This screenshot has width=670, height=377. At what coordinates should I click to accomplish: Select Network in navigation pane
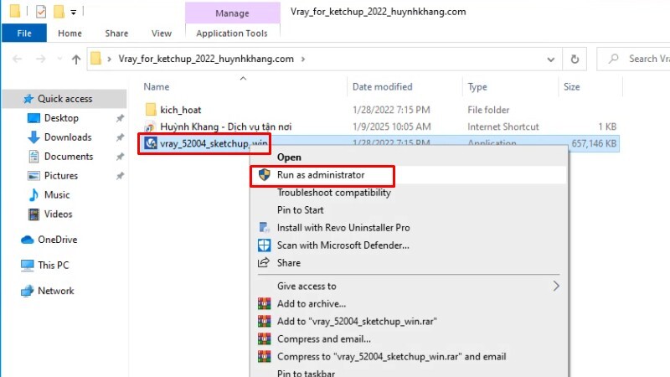tap(55, 291)
